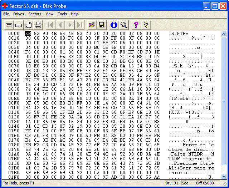Viewport: 229px width, 188px height.
Task: Click 'For Help, press F1' status text
Action: (x=18, y=183)
